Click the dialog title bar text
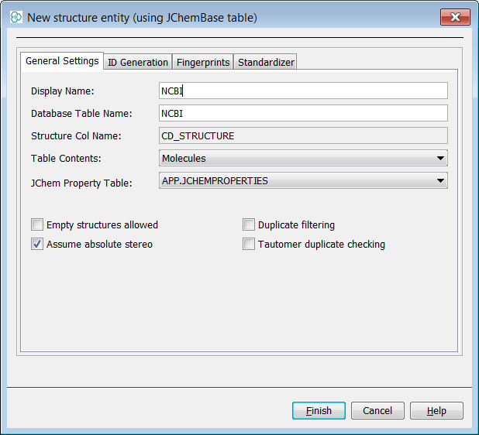The width and height of the screenshot is (479, 435). [142, 17]
